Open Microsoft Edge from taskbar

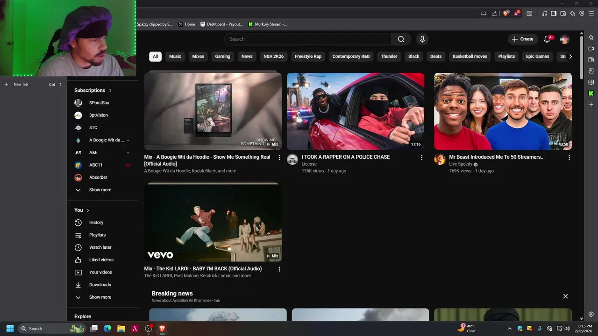coord(107,329)
